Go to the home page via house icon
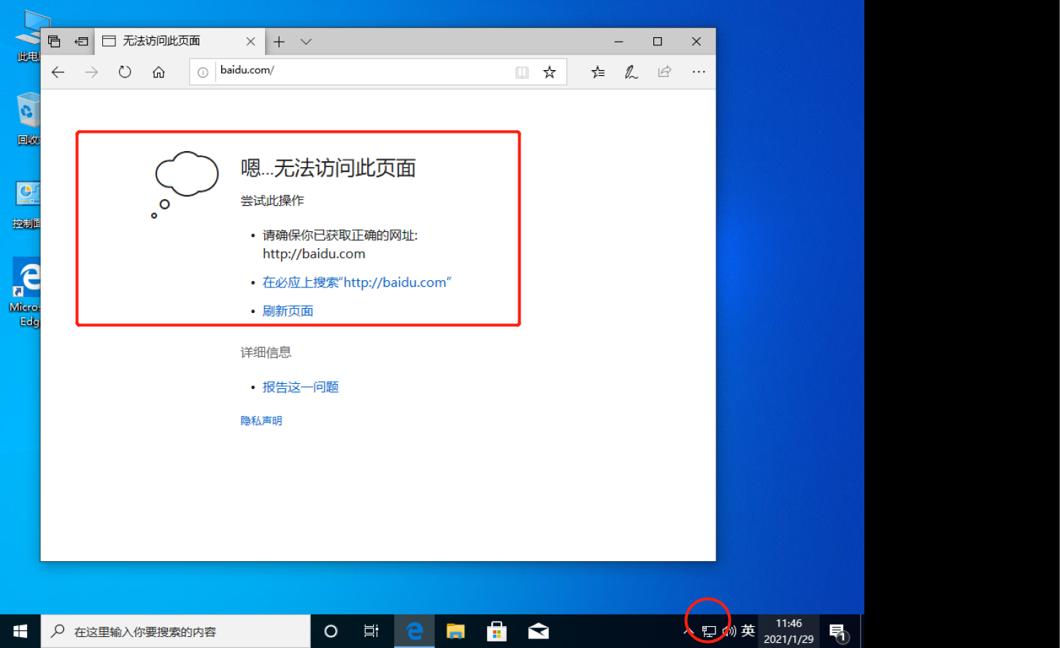Screen dimensions: 1060x648 tap(158, 72)
